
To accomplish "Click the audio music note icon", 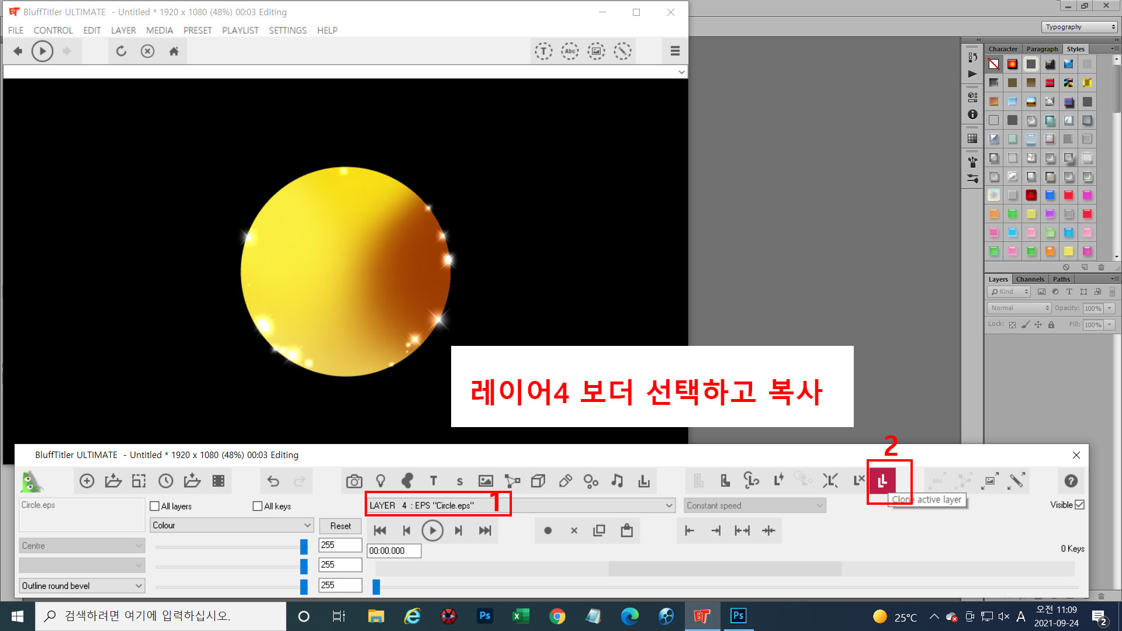I will (617, 481).
